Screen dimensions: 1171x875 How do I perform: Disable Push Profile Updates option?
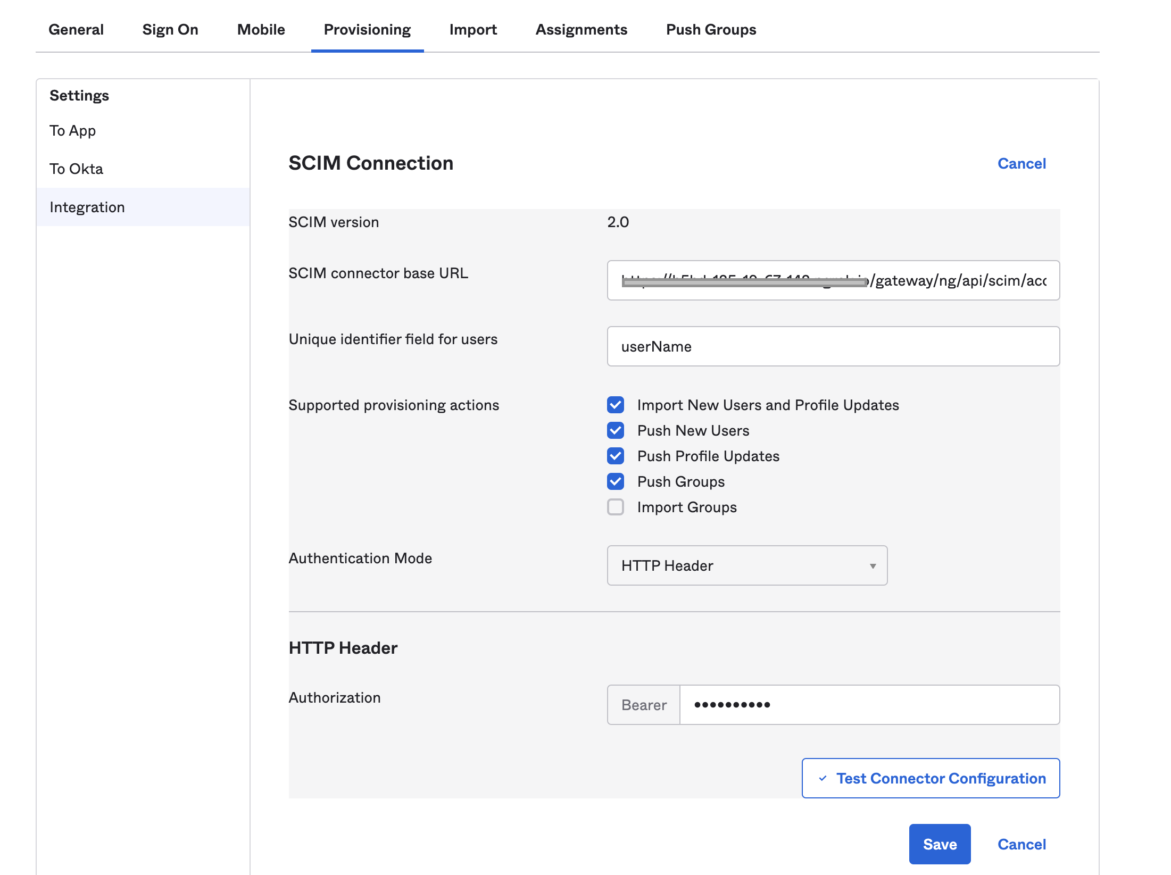coord(616,456)
